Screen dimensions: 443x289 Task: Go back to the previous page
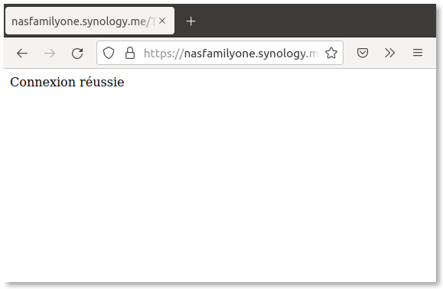22,53
